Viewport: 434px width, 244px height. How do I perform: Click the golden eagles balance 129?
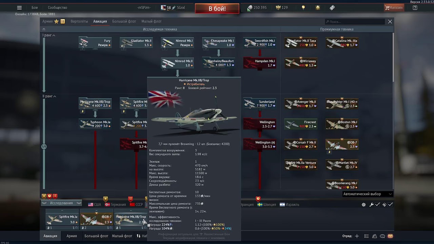click(282, 7)
